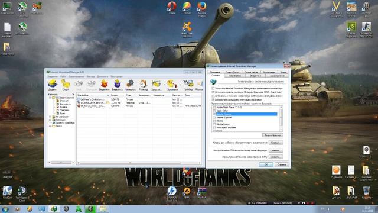Click the sort arrow in File Name column header
This screenshot has width=378, height=213.
tap(107, 95)
